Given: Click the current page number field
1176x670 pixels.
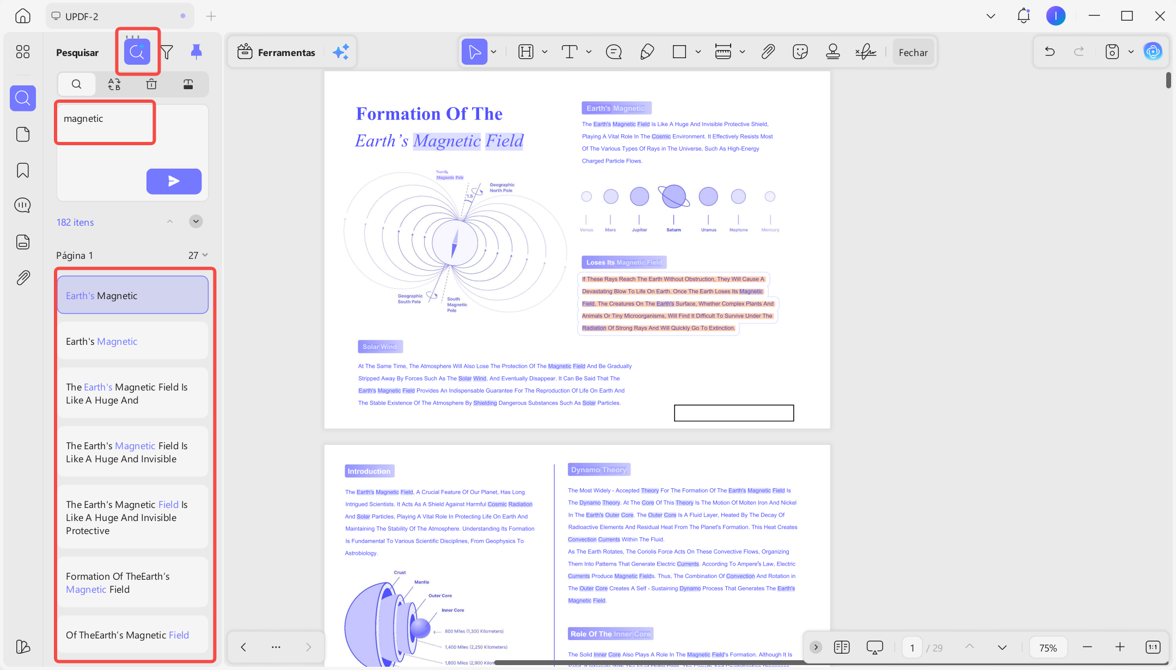Looking at the screenshot, I should pyautogui.click(x=912, y=647).
